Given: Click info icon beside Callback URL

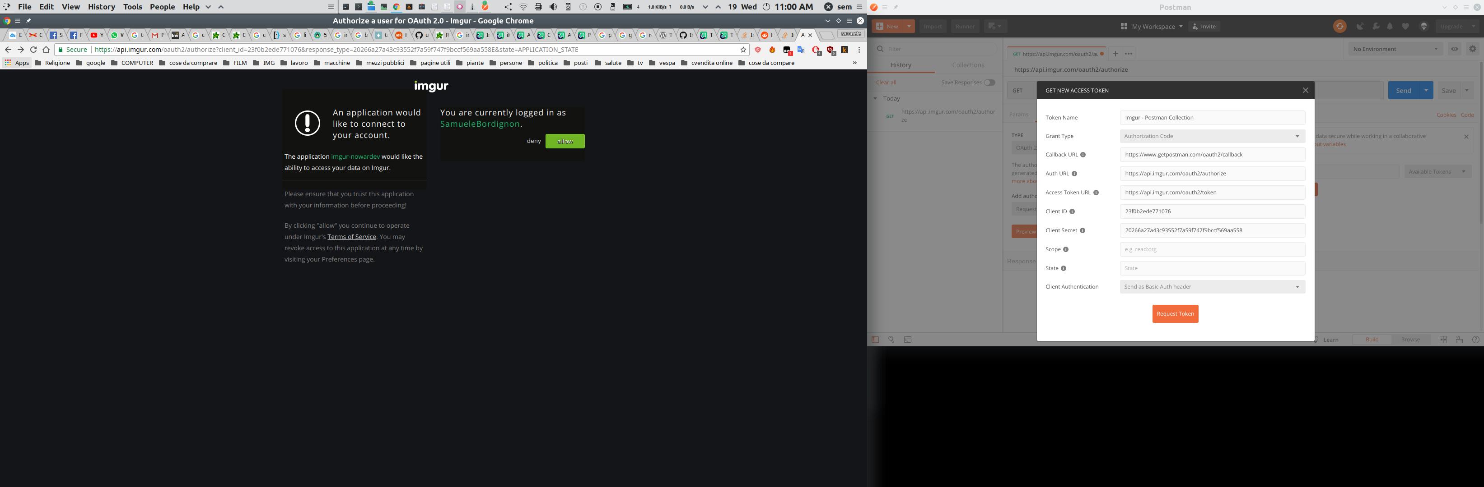Looking at the screenshot, I should 1083,155.
